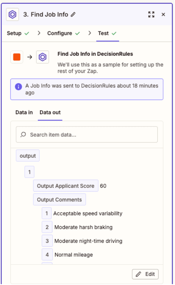
Task: Click the orange trigger app icon
Action: 17,57
